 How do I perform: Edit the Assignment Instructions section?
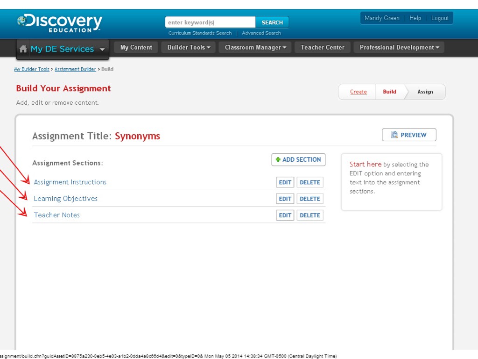pyautogui.click(x=285, y=182)
